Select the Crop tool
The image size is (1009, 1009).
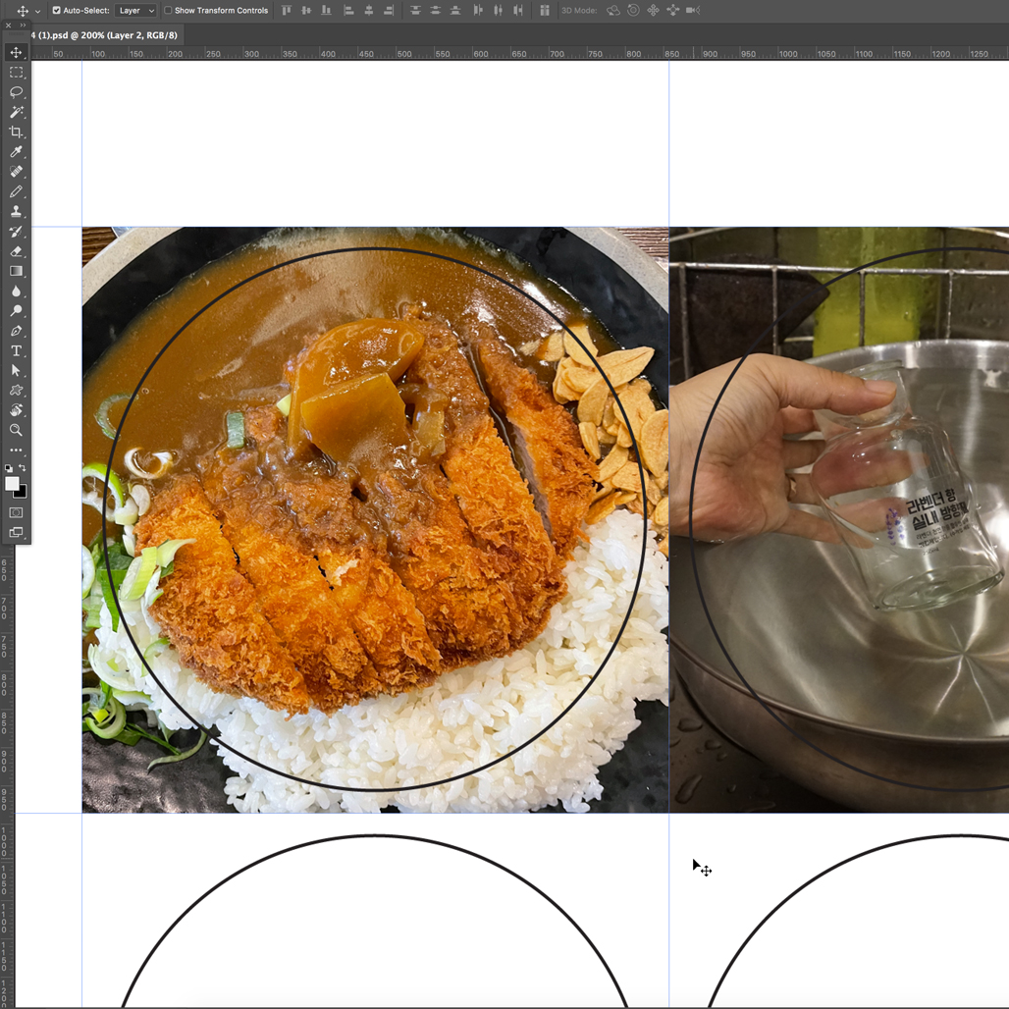pyautogui.click(x=16, y=132)
